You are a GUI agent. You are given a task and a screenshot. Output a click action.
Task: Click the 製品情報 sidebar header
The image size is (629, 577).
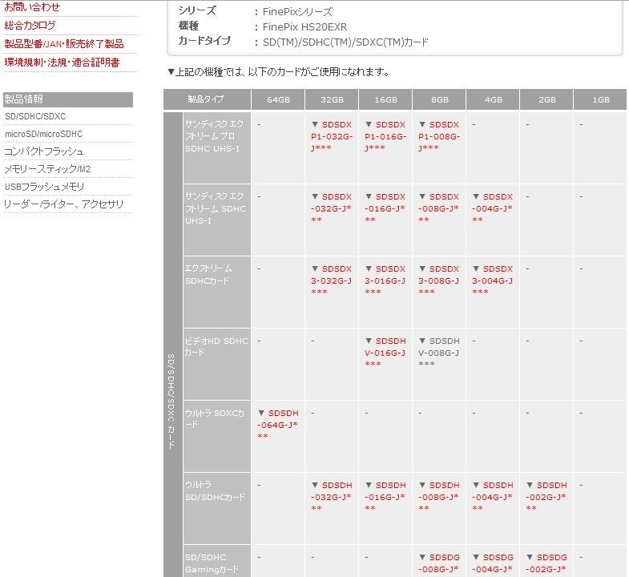pyautogui.click(x=68, y=99)
